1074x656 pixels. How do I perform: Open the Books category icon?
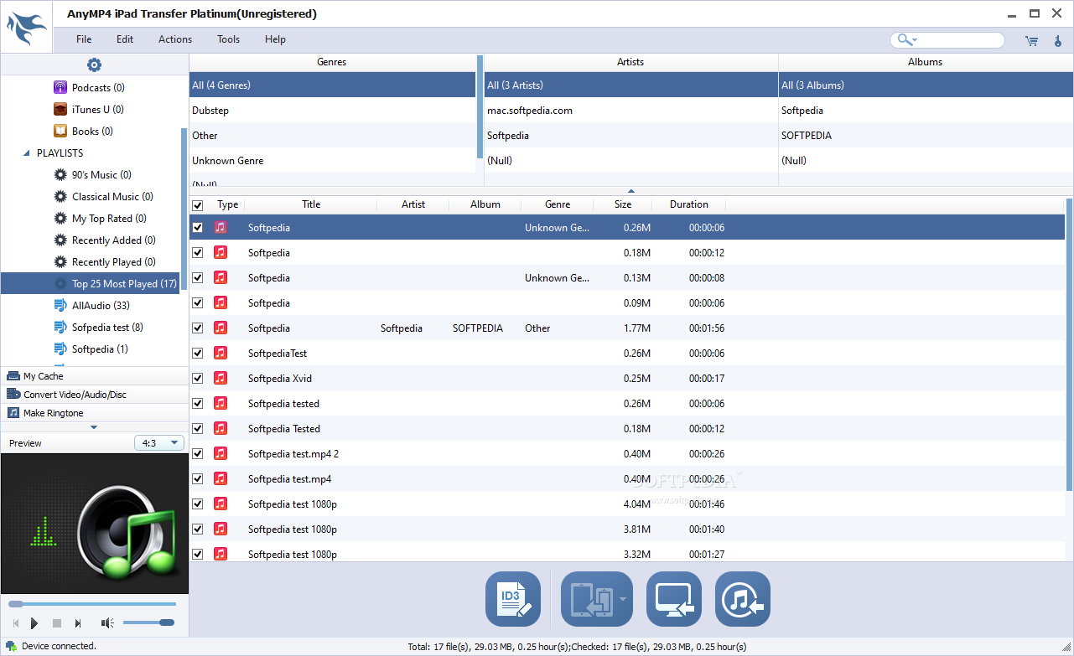(x=60, y=131)
